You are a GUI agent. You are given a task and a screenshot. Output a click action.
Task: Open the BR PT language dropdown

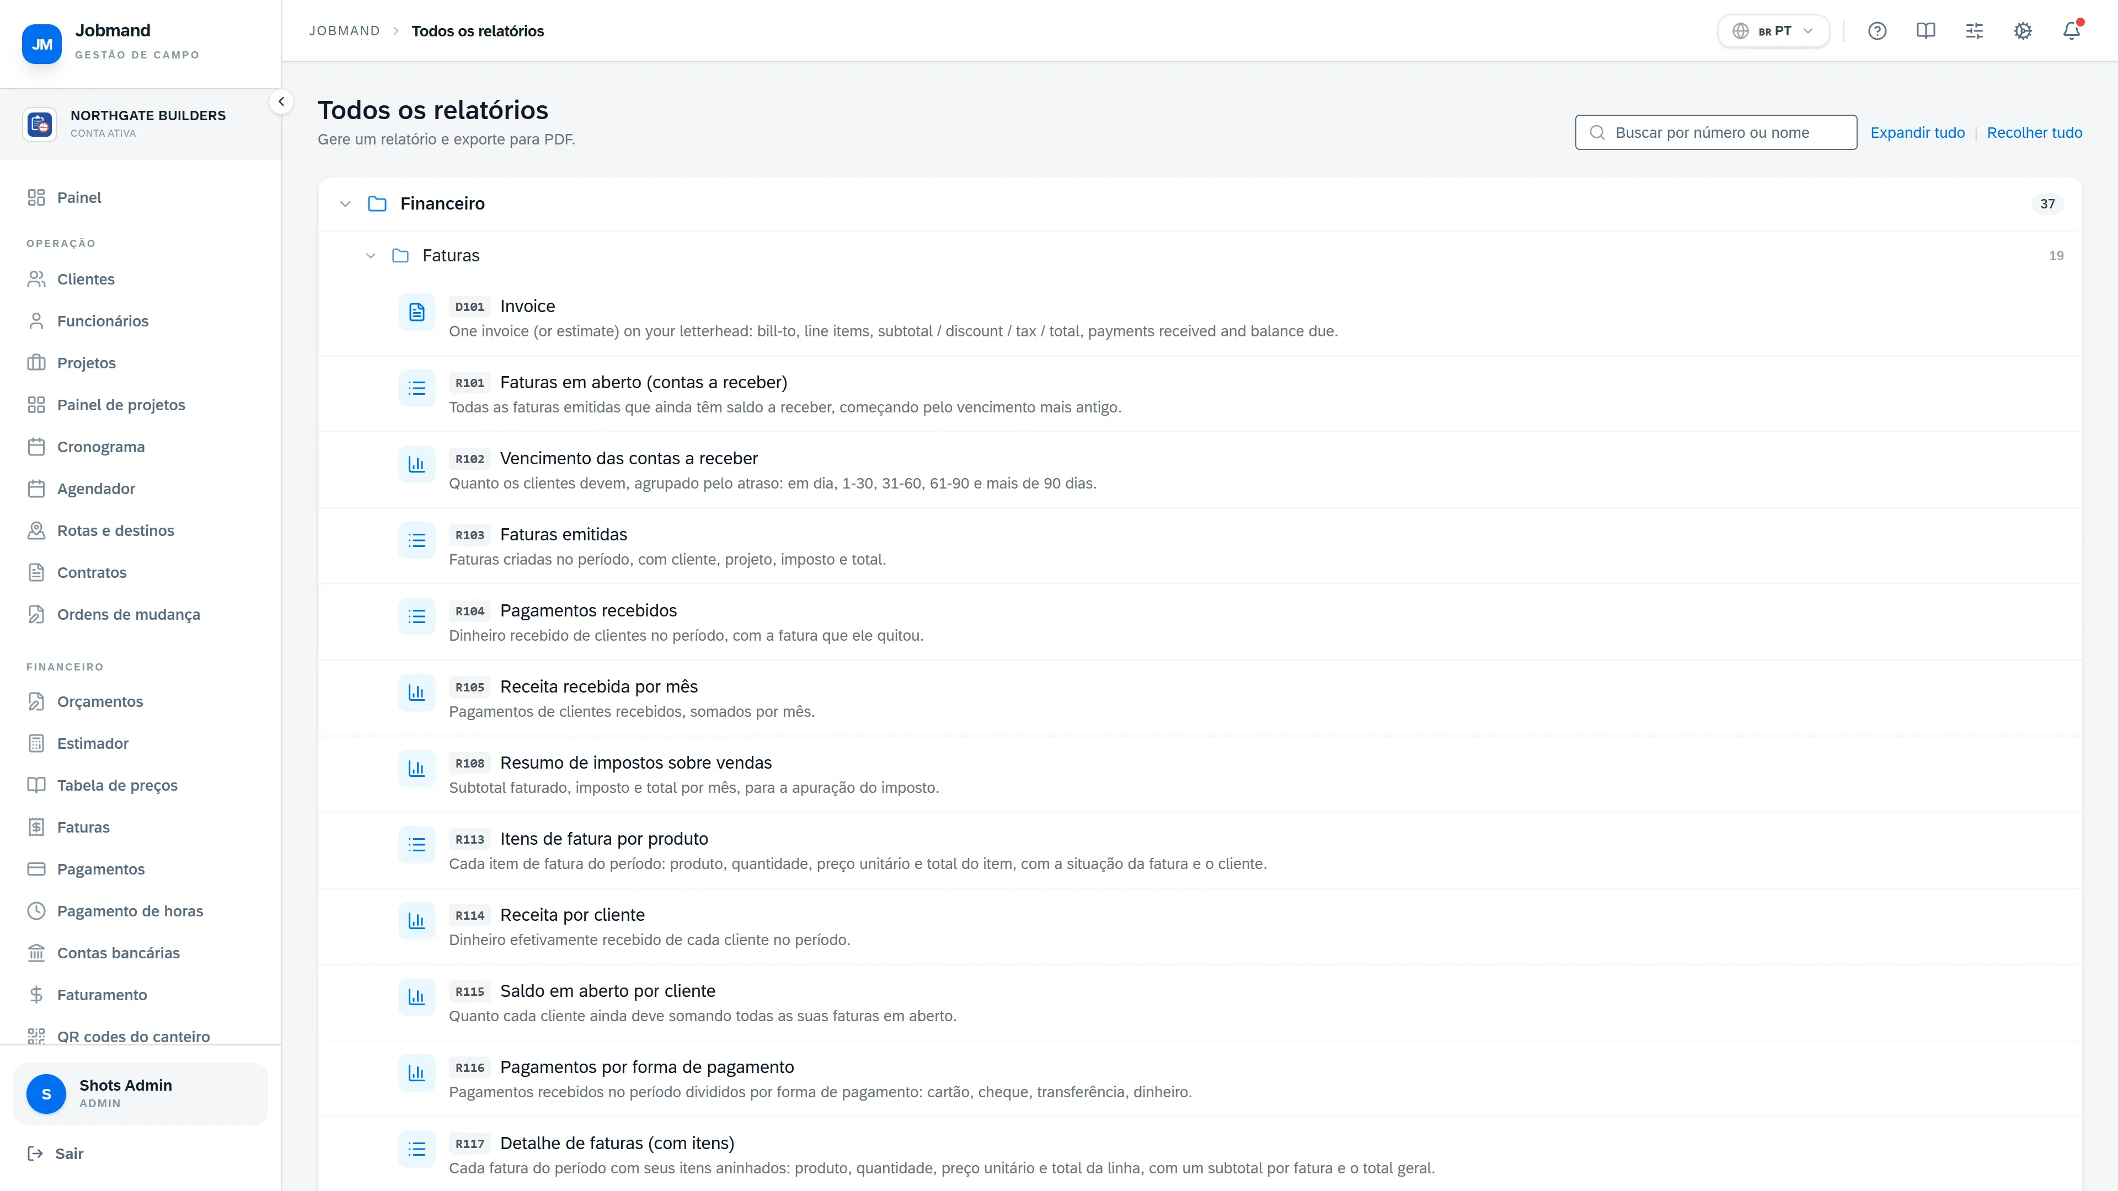[1773, 31]
